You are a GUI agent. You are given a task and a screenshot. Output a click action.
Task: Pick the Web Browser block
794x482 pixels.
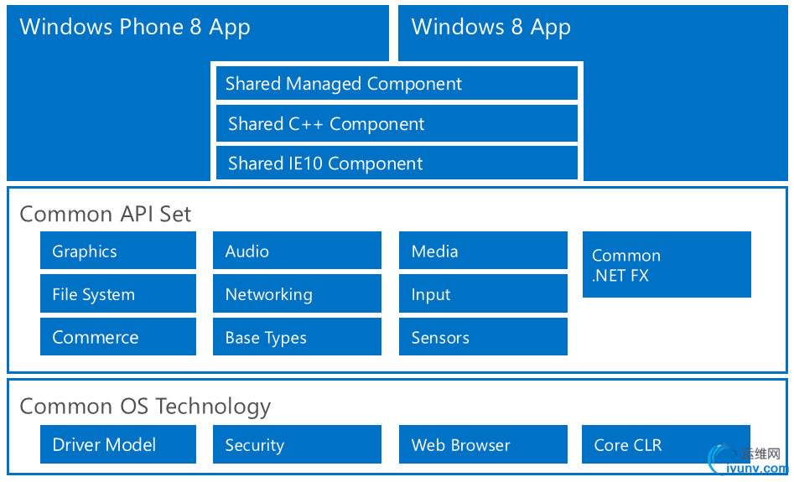click(x=483, y=444)
